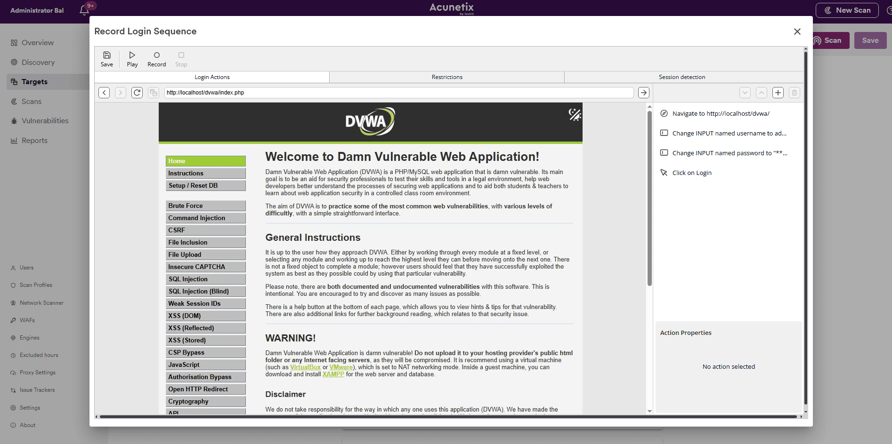Open DVWA JavaScript page

(x=206, y=365)
